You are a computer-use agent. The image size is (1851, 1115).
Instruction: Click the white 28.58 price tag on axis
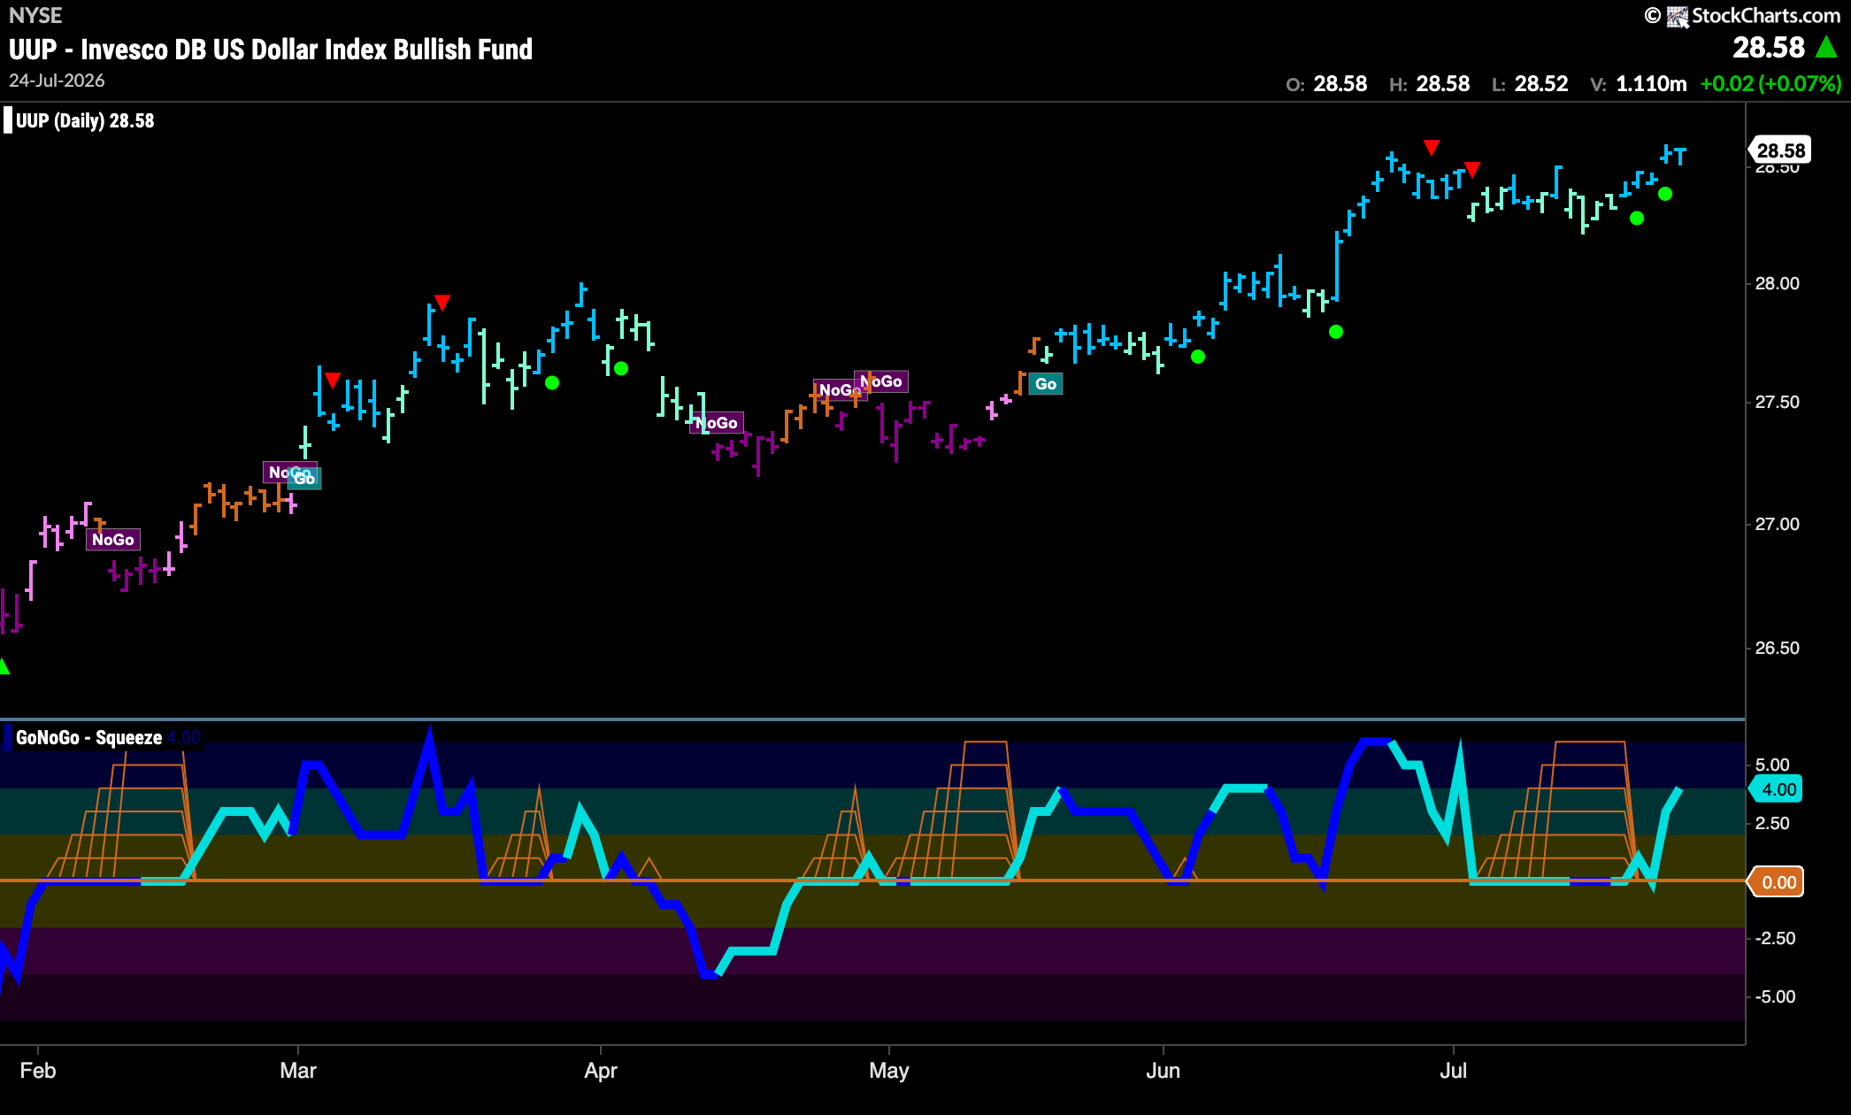click(x=1780, y=150)
